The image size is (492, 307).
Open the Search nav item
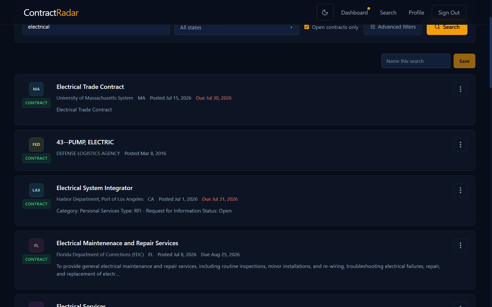pyautogui.click(x=388, y=13)
